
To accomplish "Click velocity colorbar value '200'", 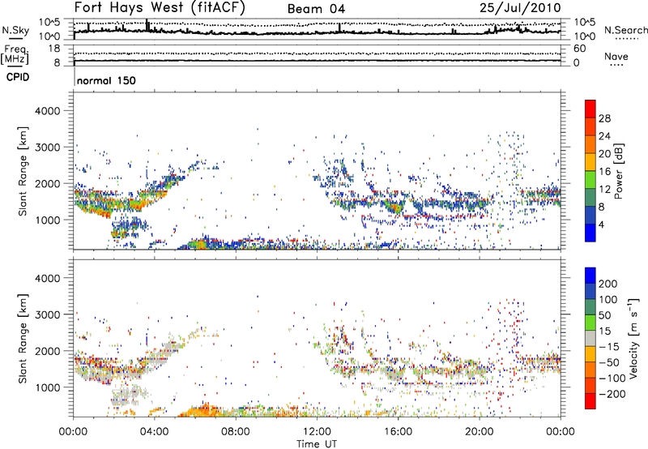I will click(608, 284).
